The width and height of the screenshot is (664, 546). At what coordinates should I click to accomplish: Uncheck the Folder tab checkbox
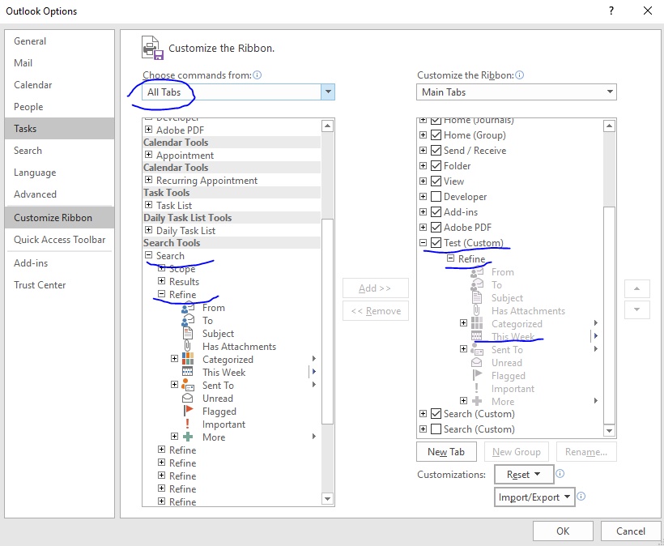click(436, 165)
